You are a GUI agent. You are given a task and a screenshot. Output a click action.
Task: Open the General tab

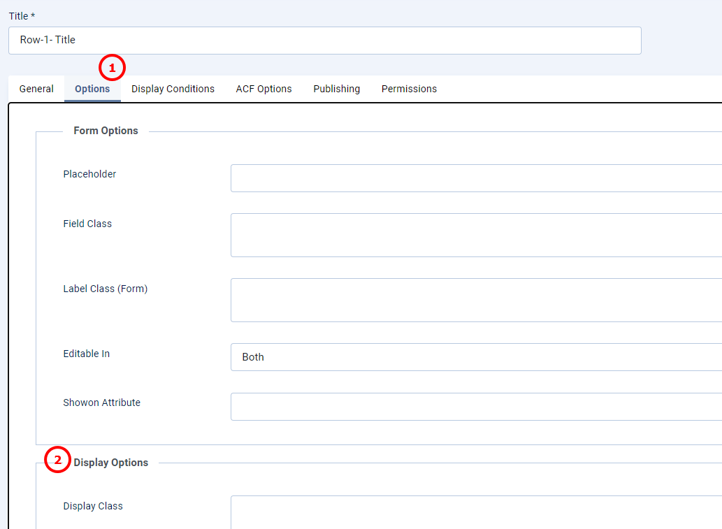coord(36,89)
